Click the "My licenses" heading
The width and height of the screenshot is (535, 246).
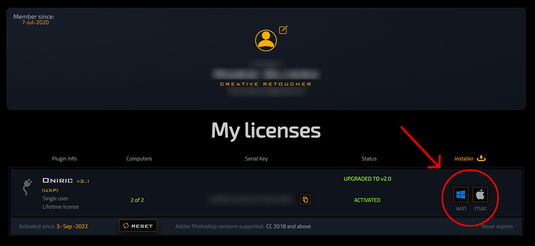[x=266, y=130]
